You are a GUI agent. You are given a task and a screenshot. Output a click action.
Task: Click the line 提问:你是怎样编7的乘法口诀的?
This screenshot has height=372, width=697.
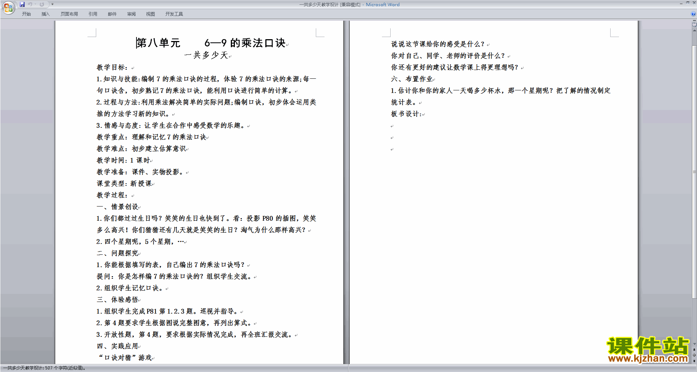[x=175, y=277]
